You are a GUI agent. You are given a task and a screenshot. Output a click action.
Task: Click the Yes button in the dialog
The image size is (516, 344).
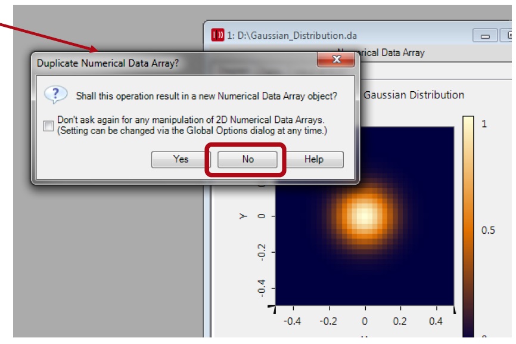click(181, 159)
